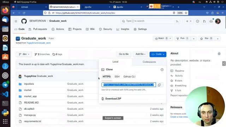
Task: Open the command palette icon in search
Action: pos(177,21)
